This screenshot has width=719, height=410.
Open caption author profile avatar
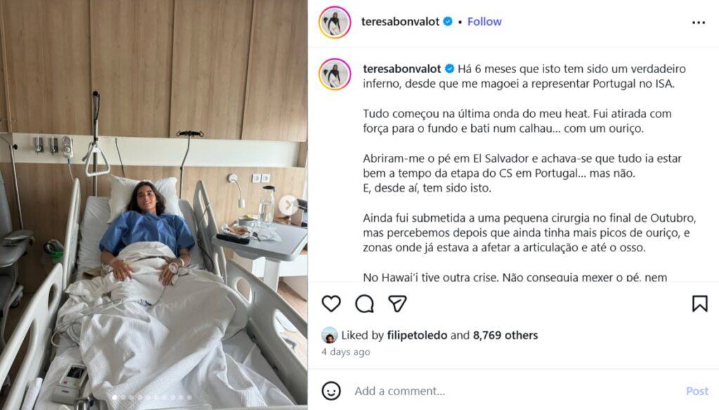click(x=335, y=74)
